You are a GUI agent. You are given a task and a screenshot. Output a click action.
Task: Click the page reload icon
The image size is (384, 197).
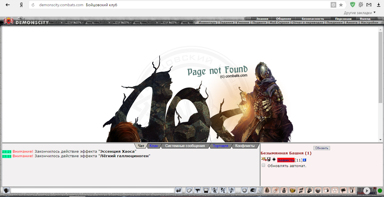[x=33, y=5]
